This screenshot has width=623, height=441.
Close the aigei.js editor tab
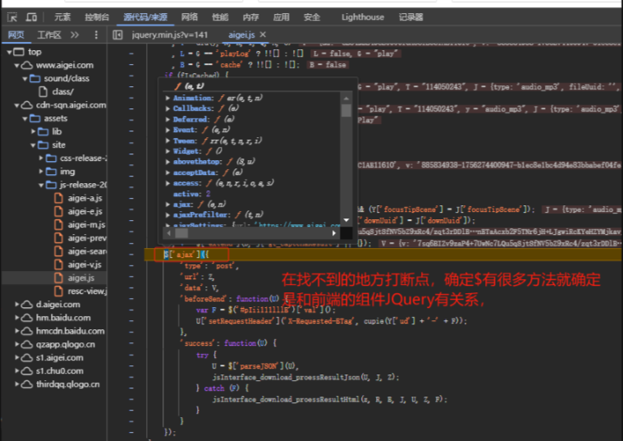263,34
